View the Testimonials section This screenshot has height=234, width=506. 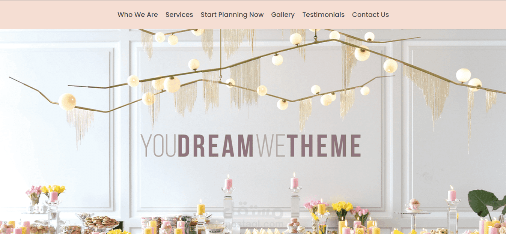click(323, 15)
